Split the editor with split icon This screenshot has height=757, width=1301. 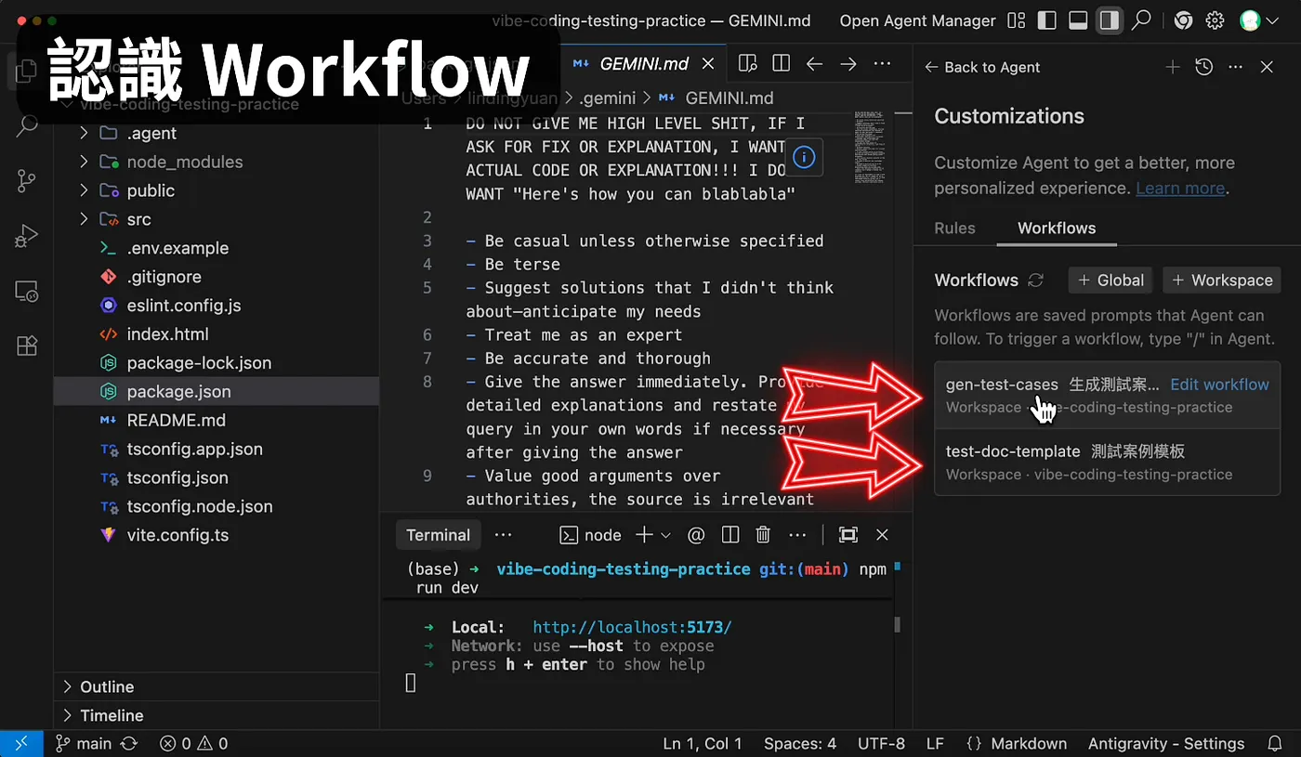click(x=782, y=63)
